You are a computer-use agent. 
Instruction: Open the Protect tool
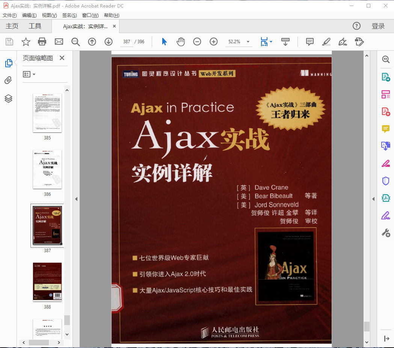click(x=385, y=181)
